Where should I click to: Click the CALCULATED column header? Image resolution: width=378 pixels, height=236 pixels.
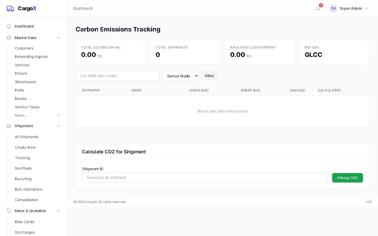(x=329, y=90)
